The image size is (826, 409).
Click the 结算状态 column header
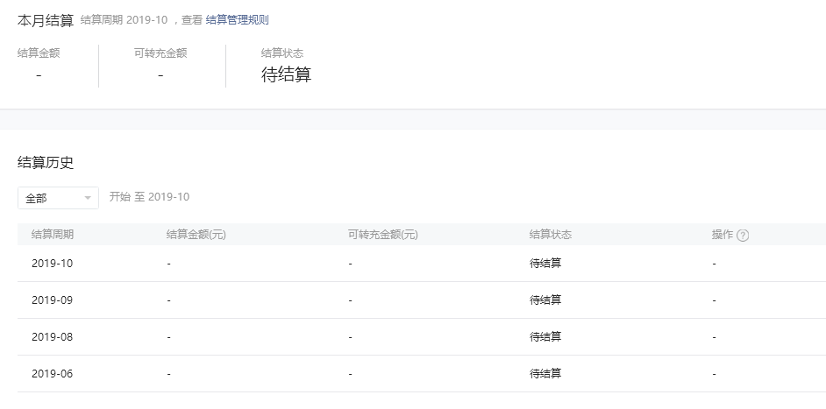551,235
